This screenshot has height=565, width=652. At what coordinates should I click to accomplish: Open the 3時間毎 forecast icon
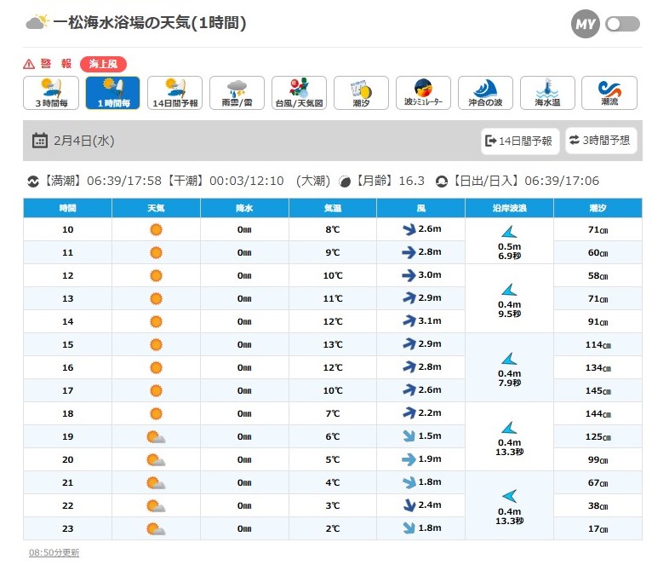(50, 93)
